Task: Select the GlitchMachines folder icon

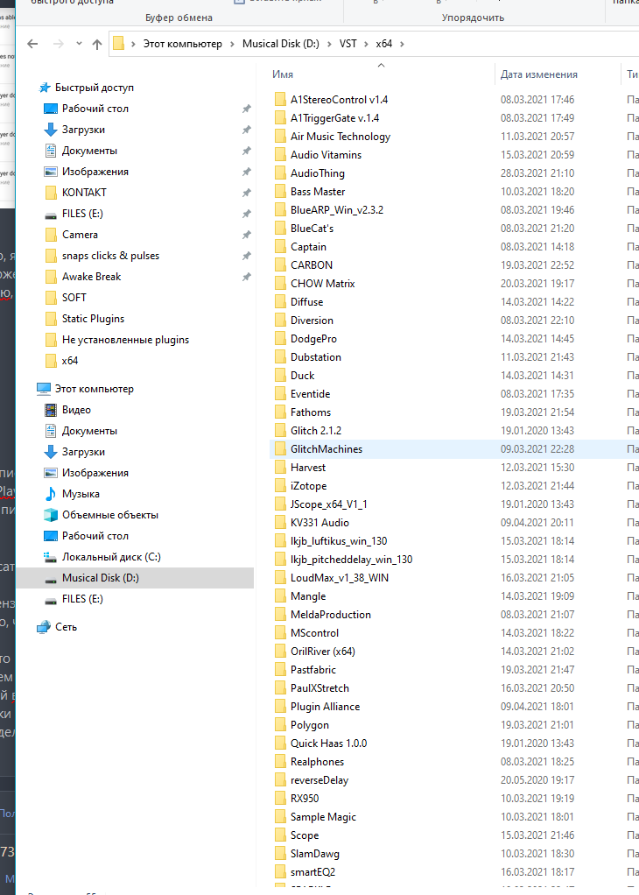Action: pos(280,449)
